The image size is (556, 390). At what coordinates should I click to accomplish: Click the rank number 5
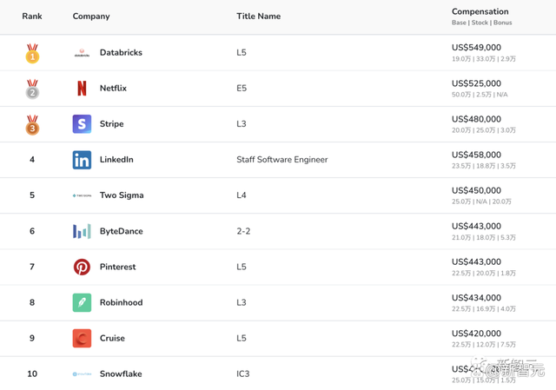(x=32, y=195)
